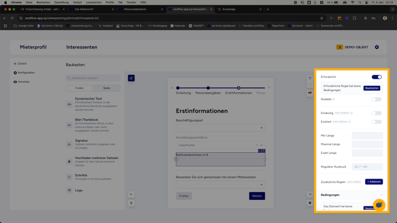The height and width of the screenshot is (223, 397).
Task: Click the German flag language icon
Action: tap(310, 93)
